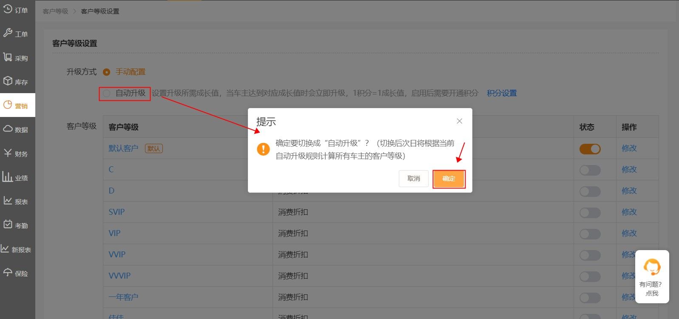Click the 财务 yen icon
679x319 pixels.
point(8,153)
